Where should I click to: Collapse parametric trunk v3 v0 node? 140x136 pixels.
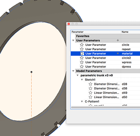[x=78, y=75]
